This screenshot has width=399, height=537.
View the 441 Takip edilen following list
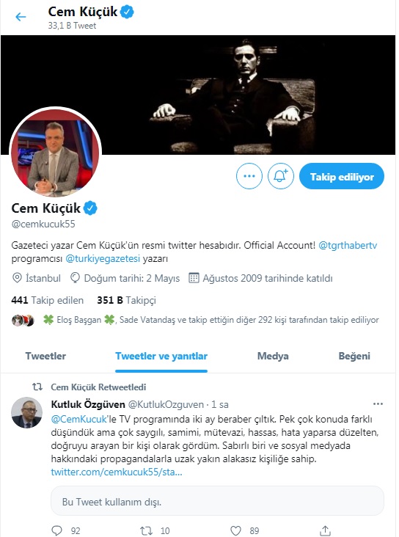point(47,300)
